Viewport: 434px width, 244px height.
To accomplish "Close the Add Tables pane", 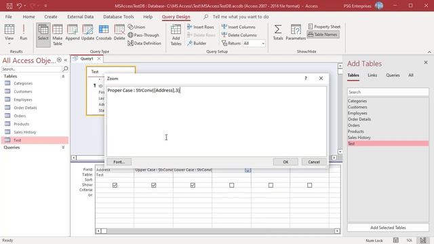I will coord(426,62).
